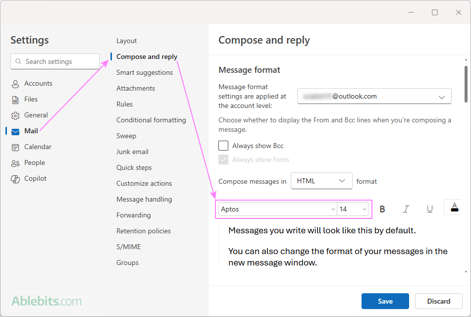471x317 pixels.
Task: Open the Compose messages in format dropdown
Action: tap(321, 181)
